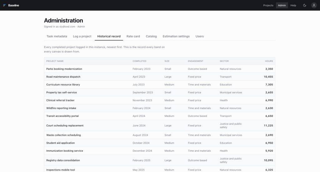The height and width of the screenshot is (172, 320).
Task: Select Clinical referral tracker project name
Action: coord(60,100)
